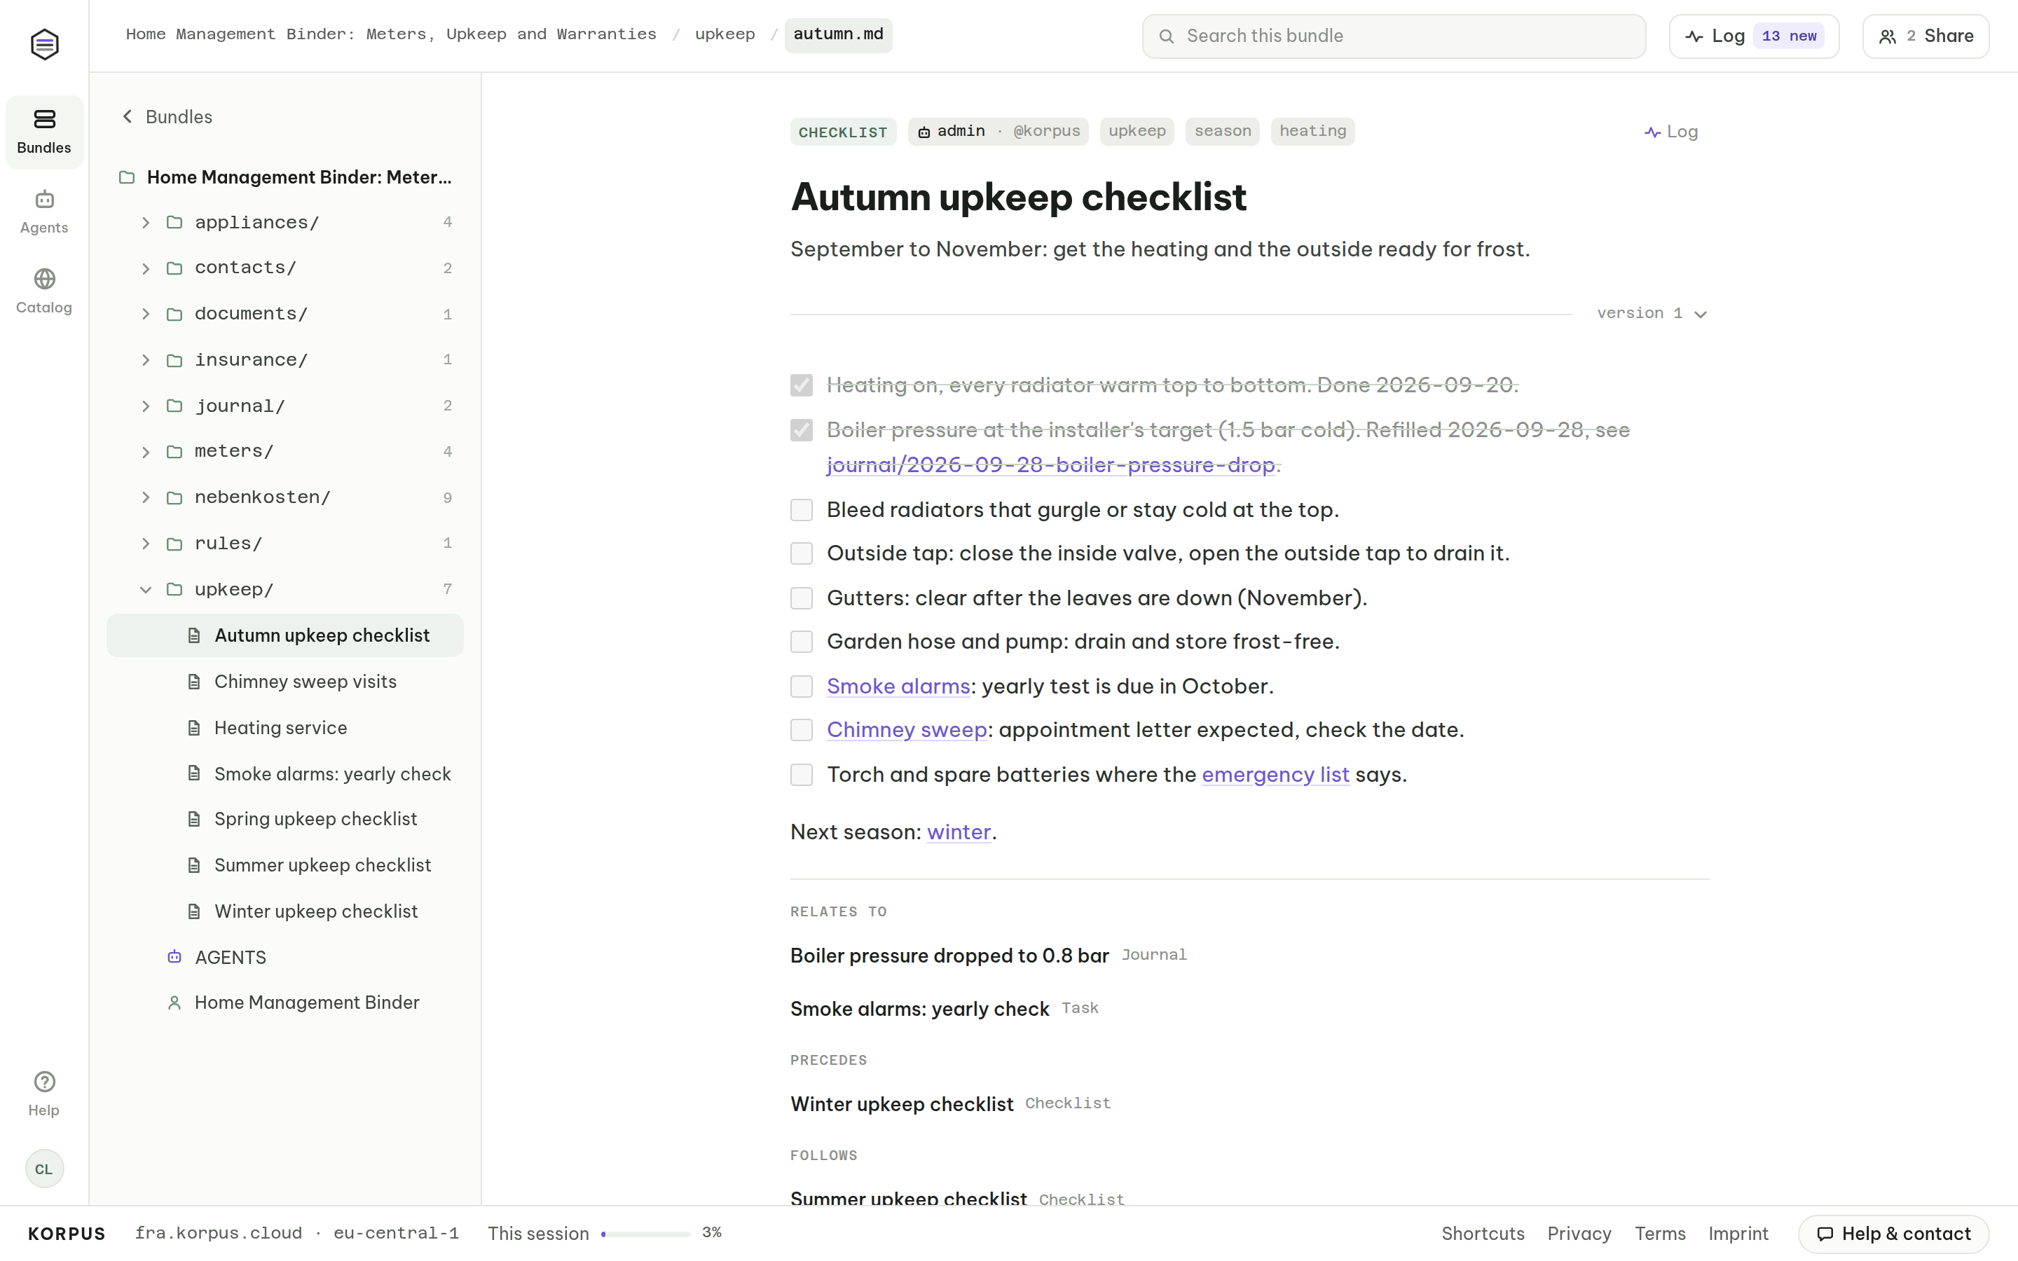Click the back arrow next to Bundles
This screenshot has height=1261, width=2018.
pos(128,117)
